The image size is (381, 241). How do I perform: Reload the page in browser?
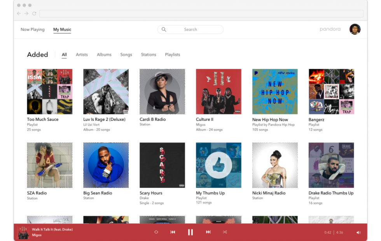(34, 14)
